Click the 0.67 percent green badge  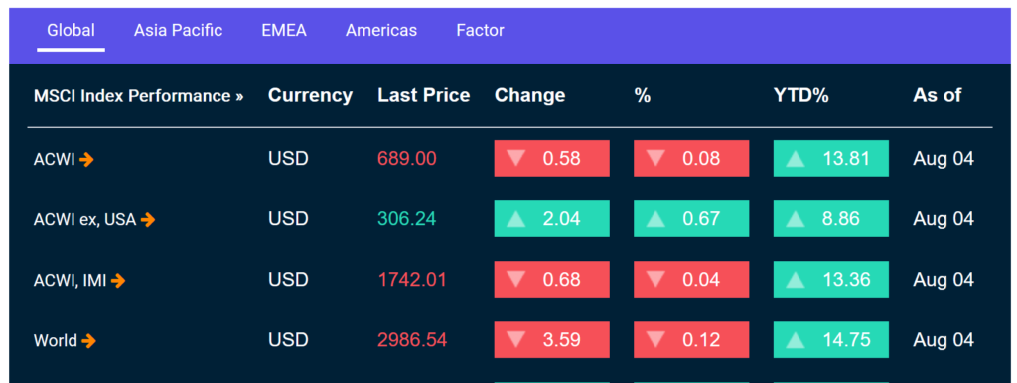click(x=691, y=218)
